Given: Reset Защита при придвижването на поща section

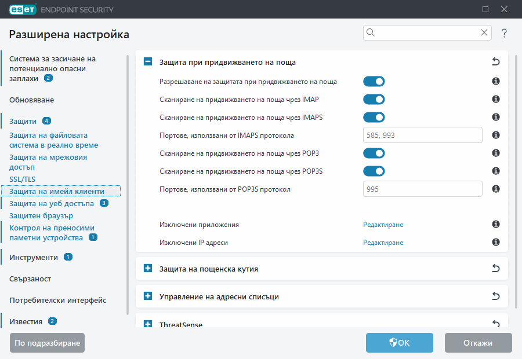Looking at the screenshot, I should pyautogui.click(x=495, y=62).
